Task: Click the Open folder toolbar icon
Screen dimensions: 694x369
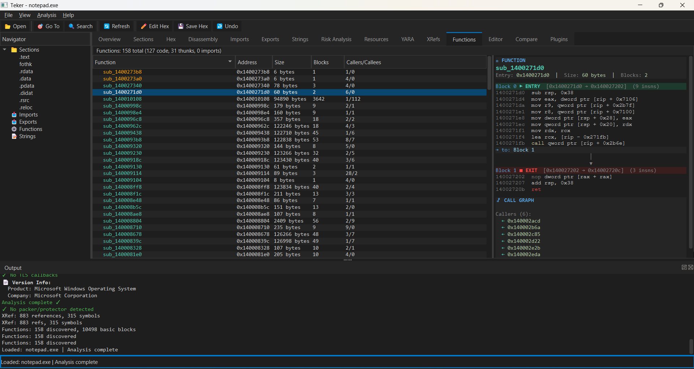Action: point(8,26)
